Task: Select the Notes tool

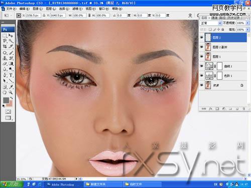Action: pos(5,87)
